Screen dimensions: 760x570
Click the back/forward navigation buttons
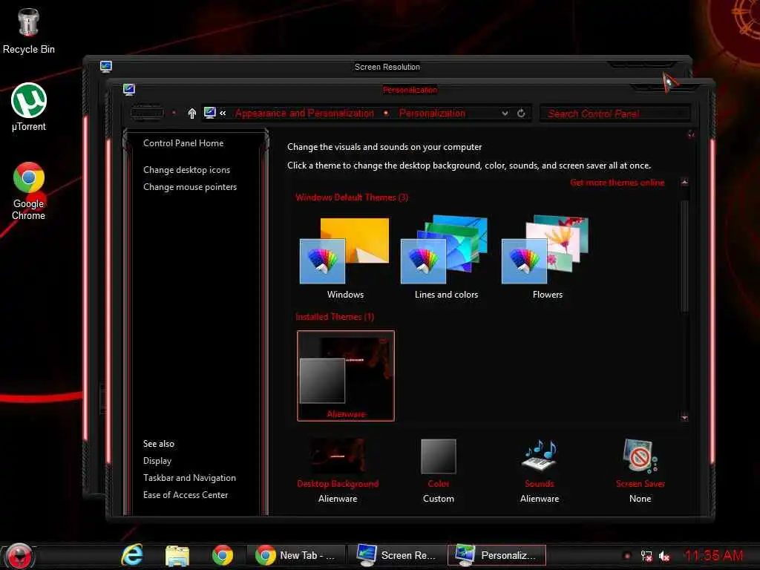click(147, 113)
